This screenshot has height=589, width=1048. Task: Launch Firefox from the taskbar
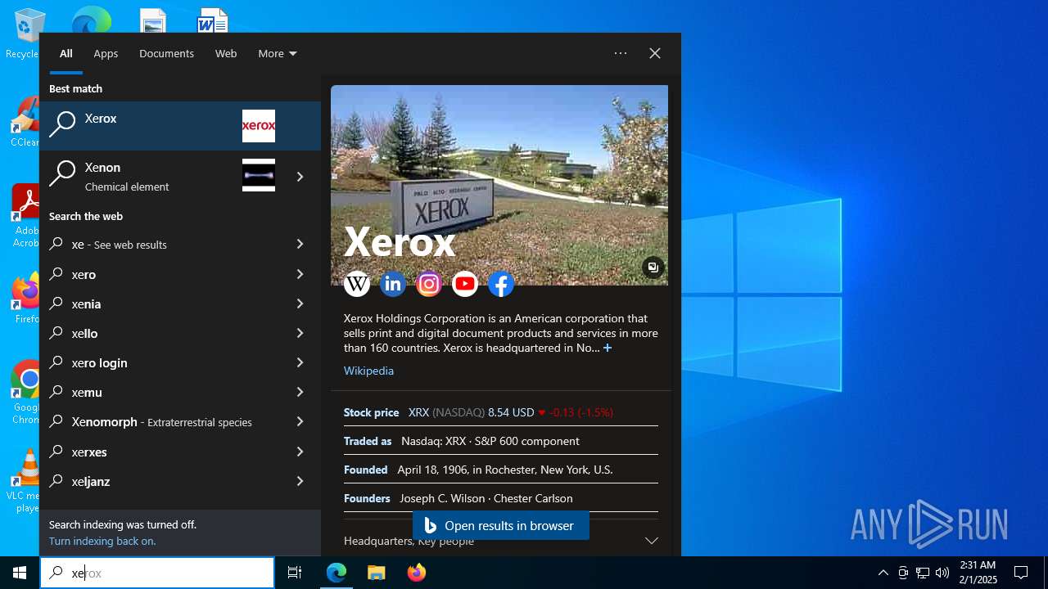tap(417, 573)
